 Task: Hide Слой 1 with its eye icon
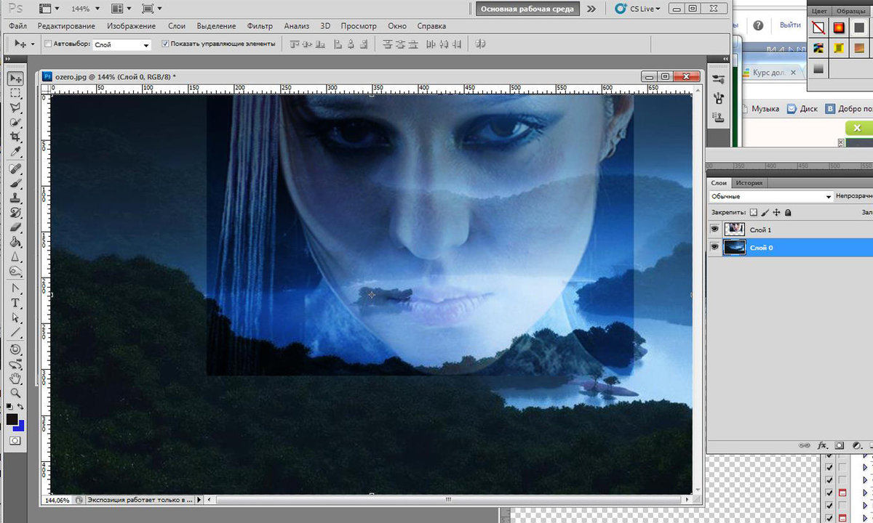[715, 229]
